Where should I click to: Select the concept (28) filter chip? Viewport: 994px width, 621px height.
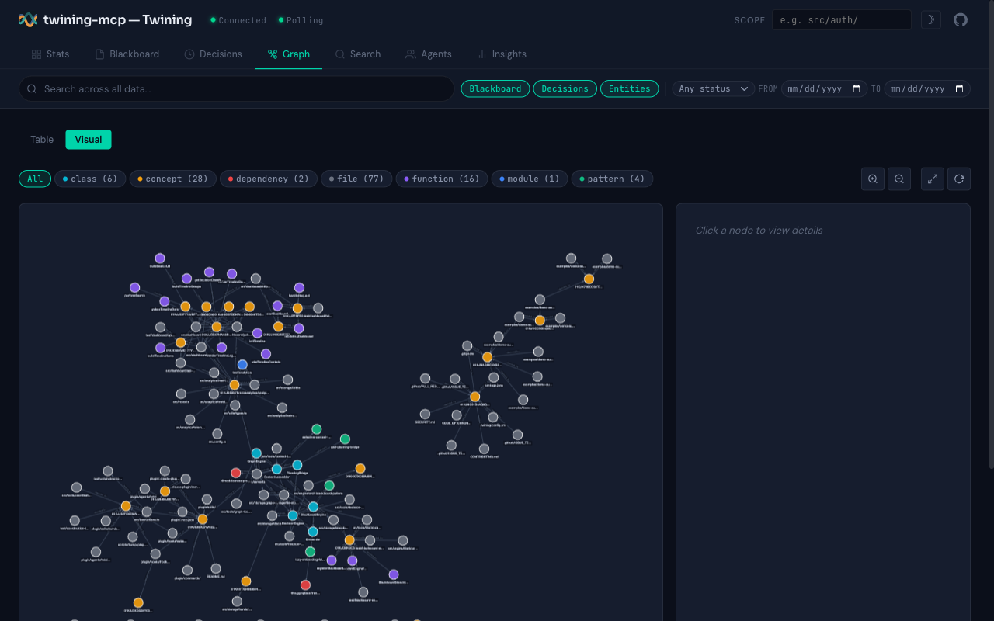pos(172,179)
